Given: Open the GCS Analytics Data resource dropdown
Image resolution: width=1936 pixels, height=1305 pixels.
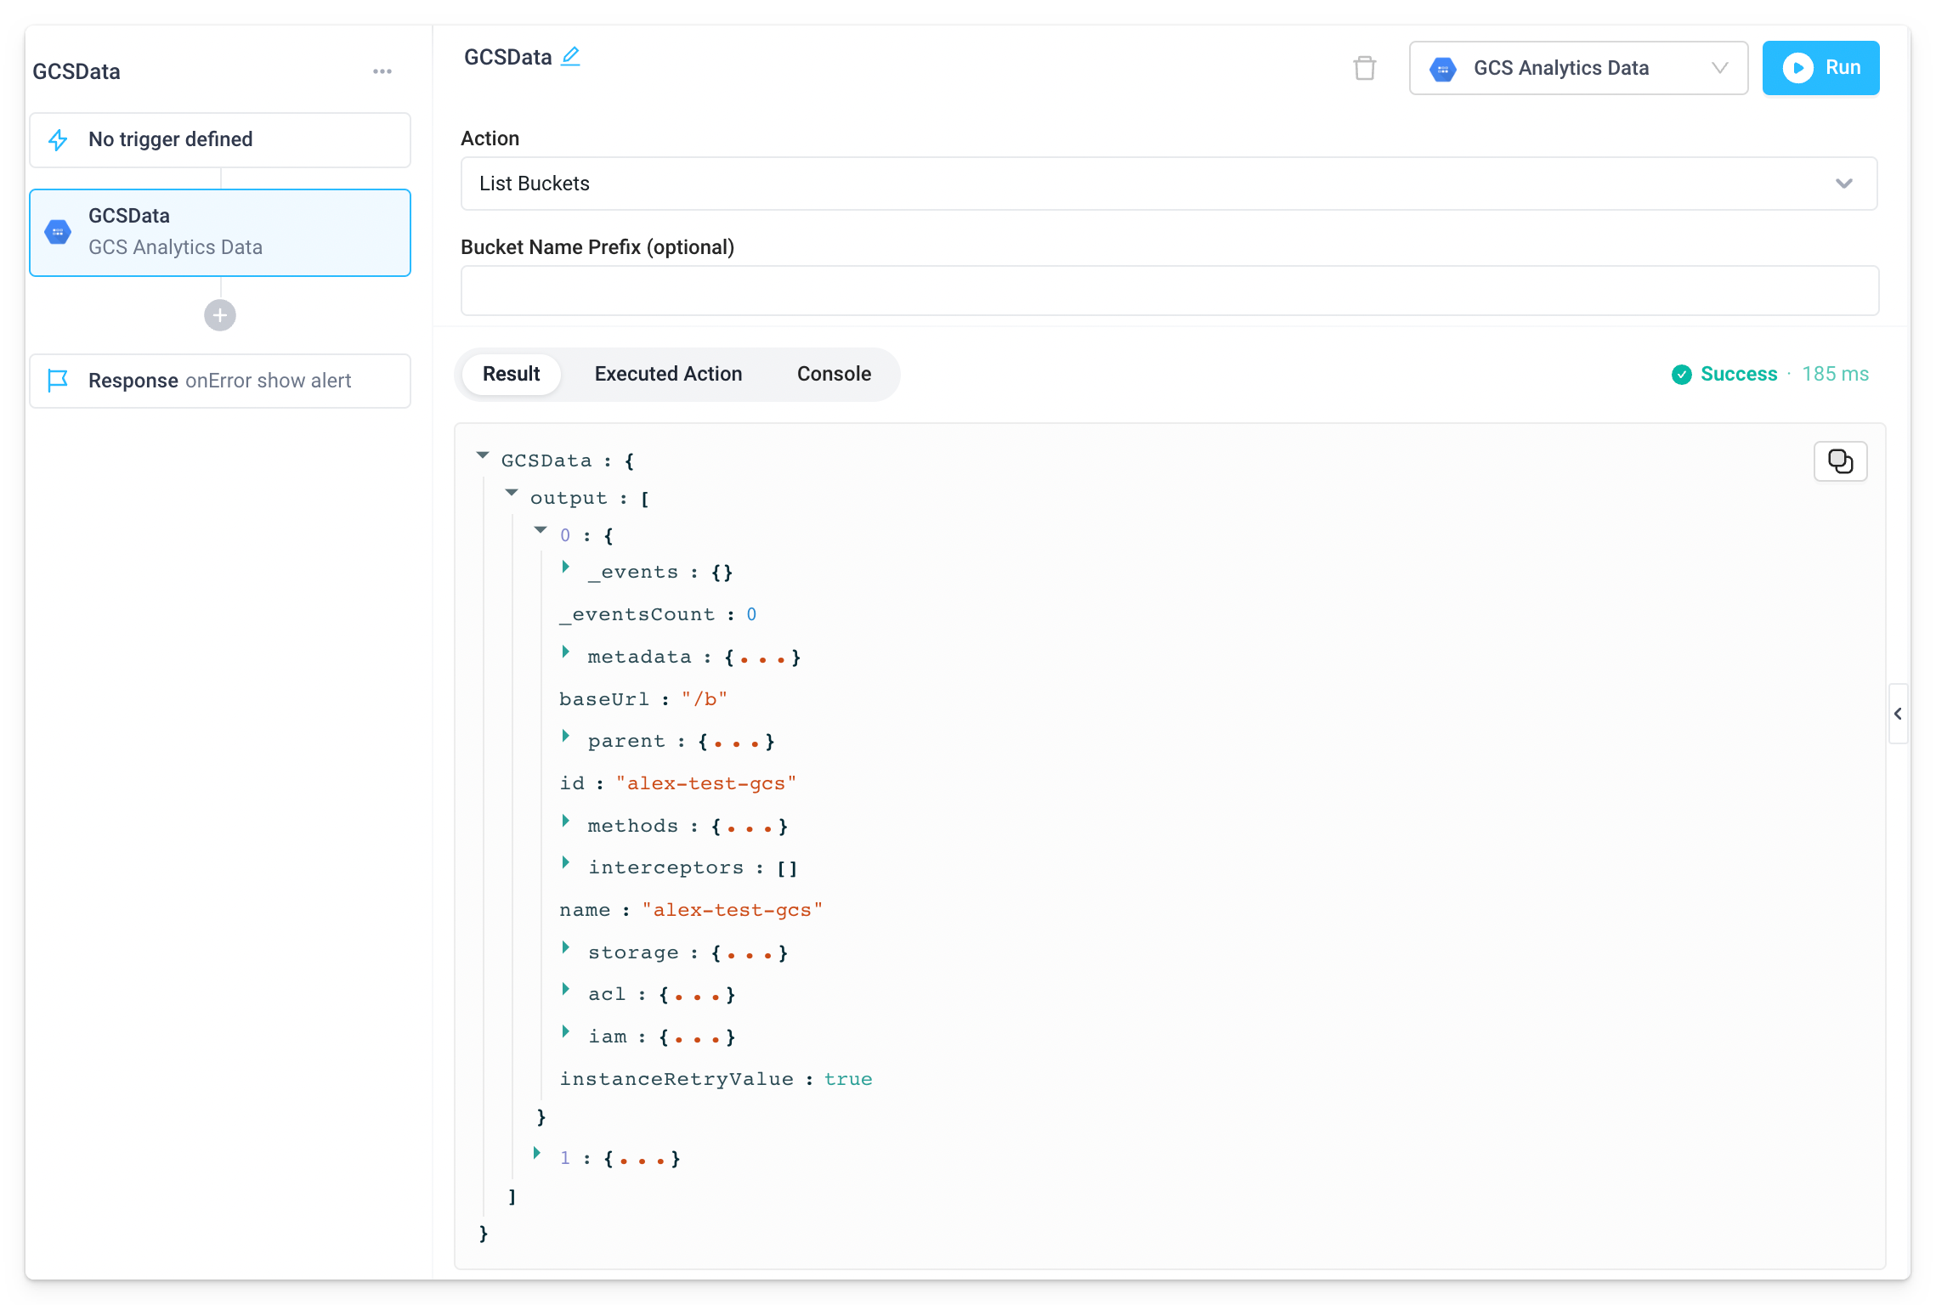Looking at the screenshot, I should (x=1577, y=68).
